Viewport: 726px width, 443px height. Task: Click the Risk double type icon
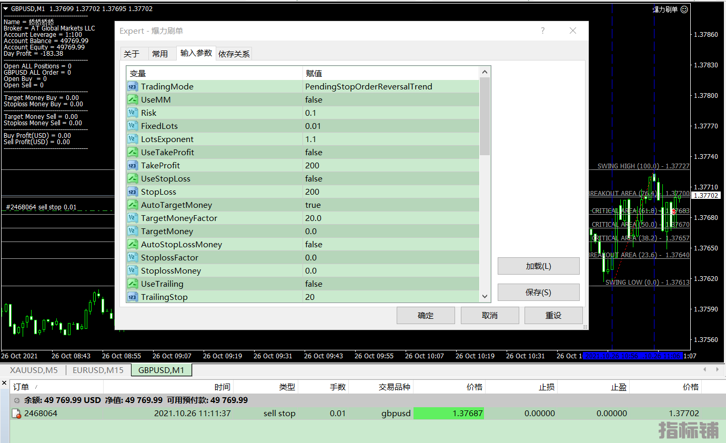133,113
